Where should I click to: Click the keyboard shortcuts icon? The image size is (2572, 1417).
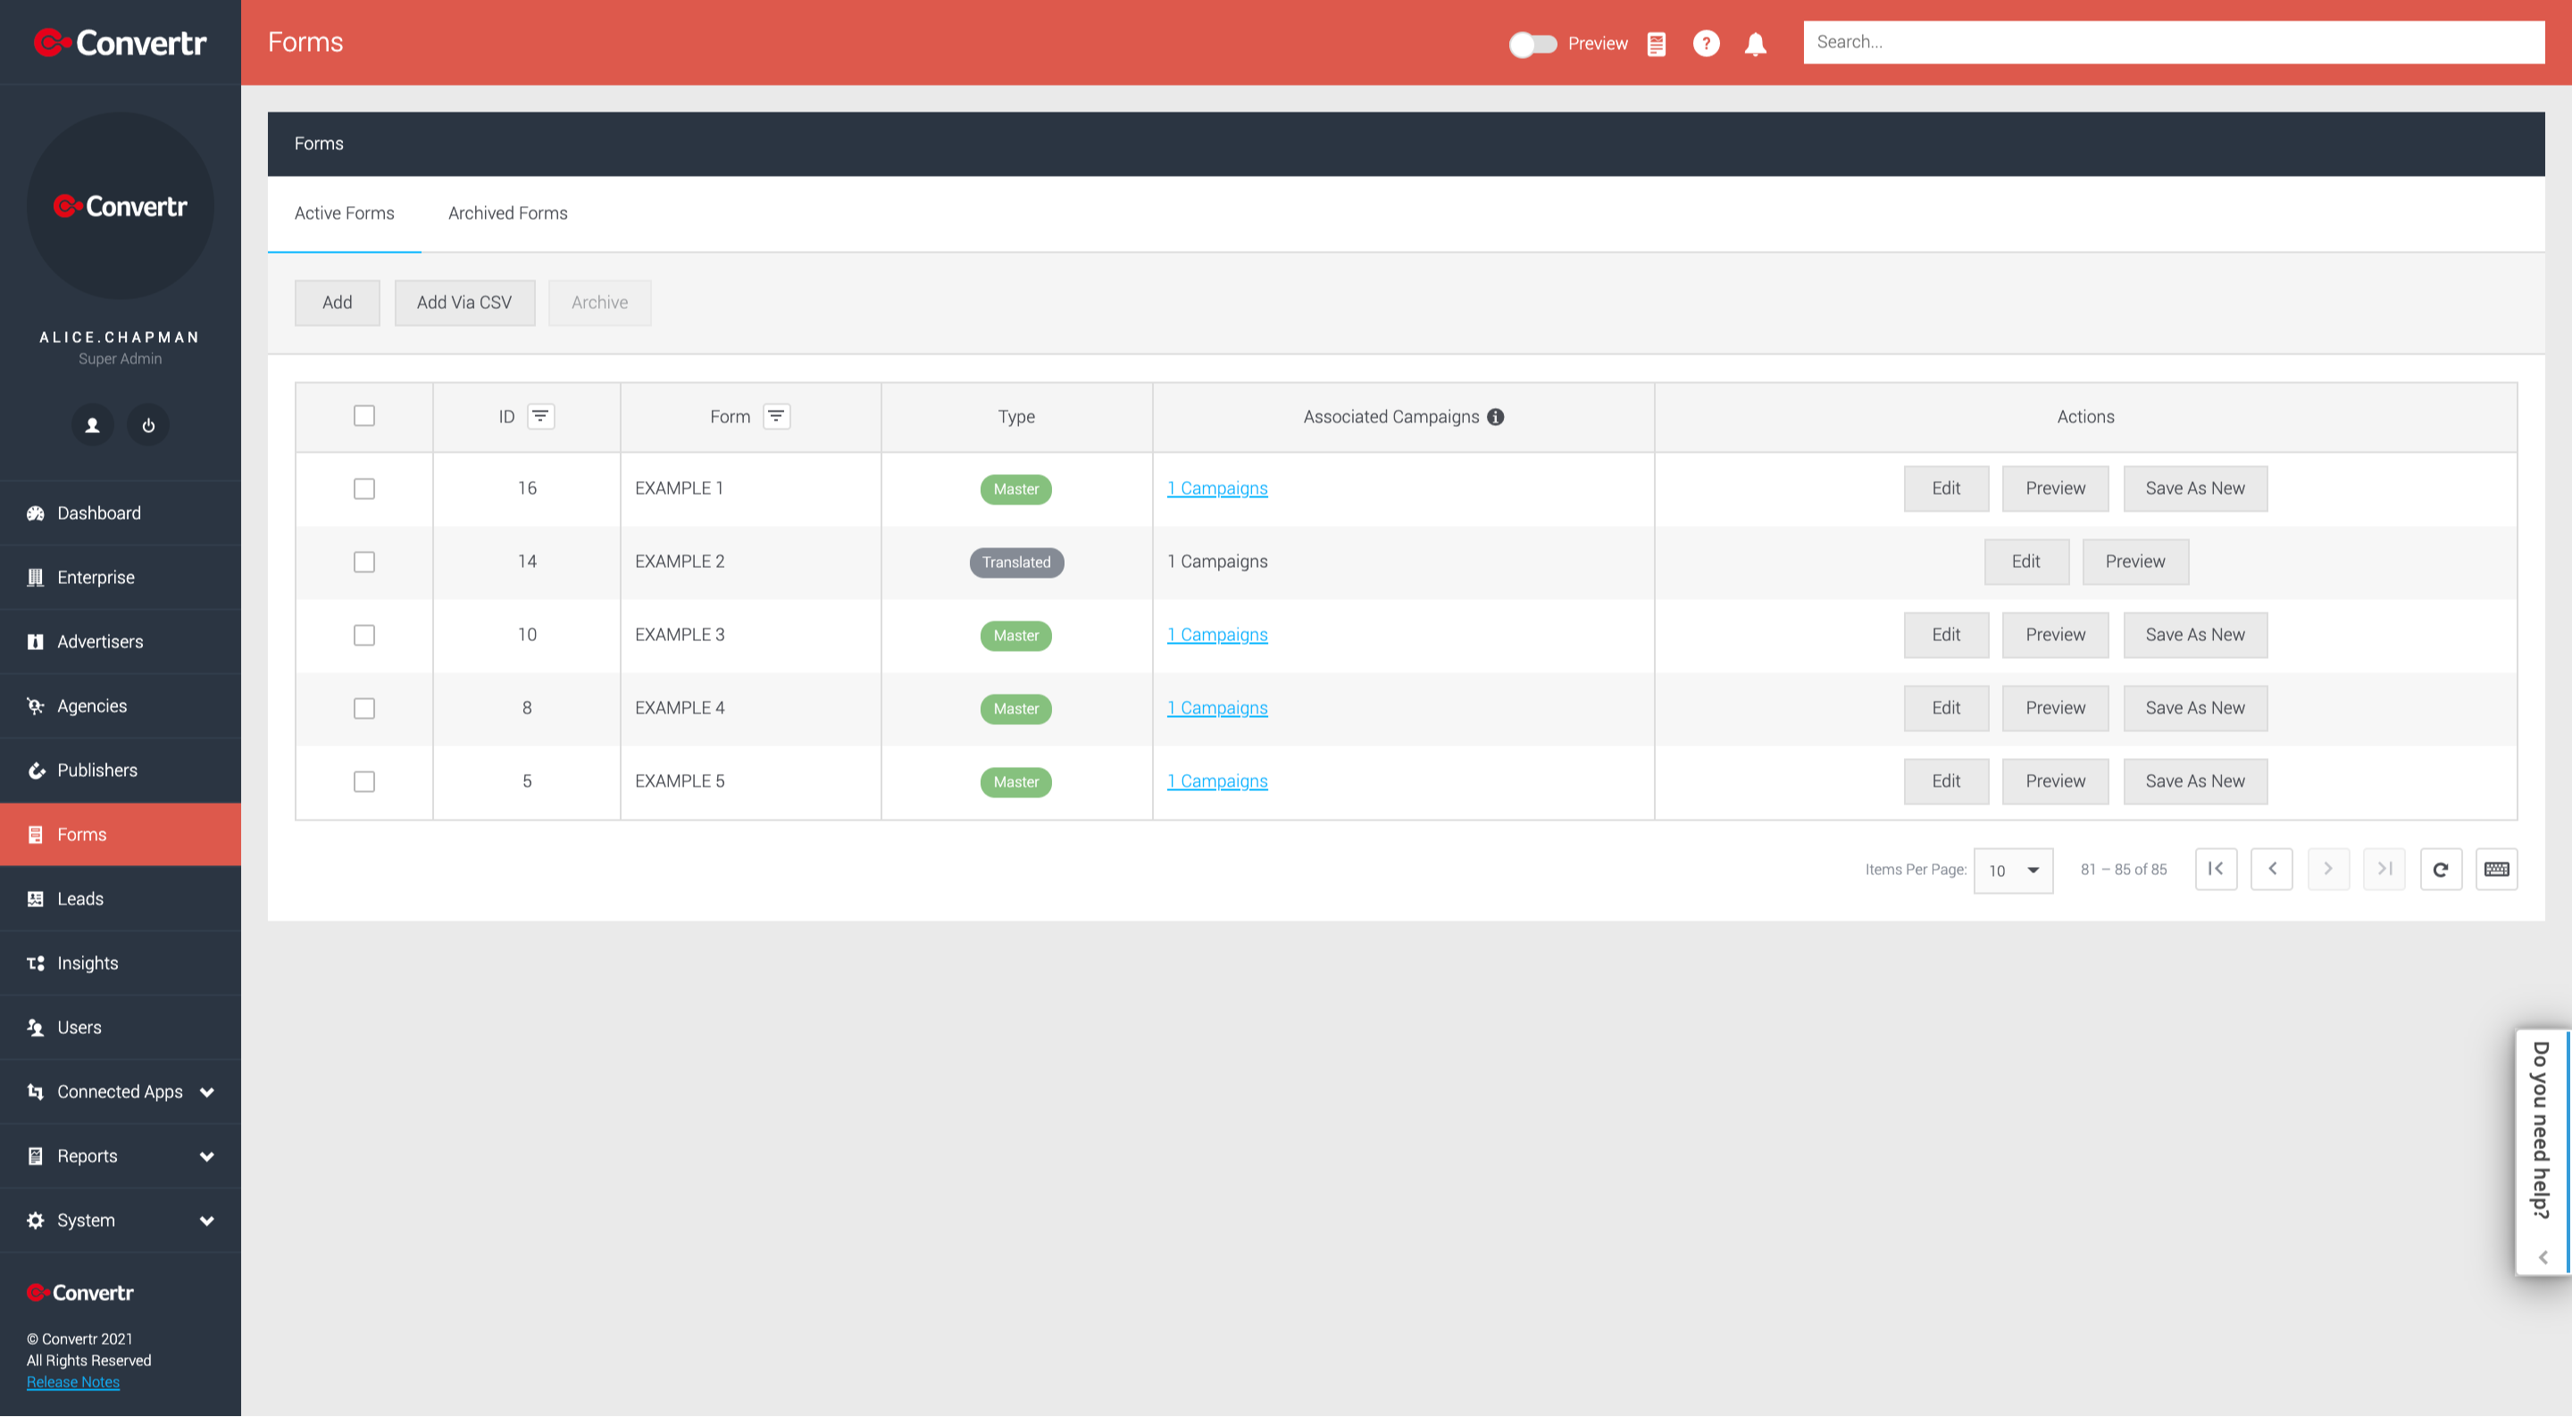pos(2496,869)
